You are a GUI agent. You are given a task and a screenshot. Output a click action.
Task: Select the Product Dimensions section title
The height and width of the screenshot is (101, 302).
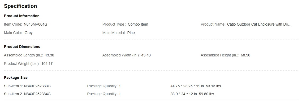[x=22, y=47]
